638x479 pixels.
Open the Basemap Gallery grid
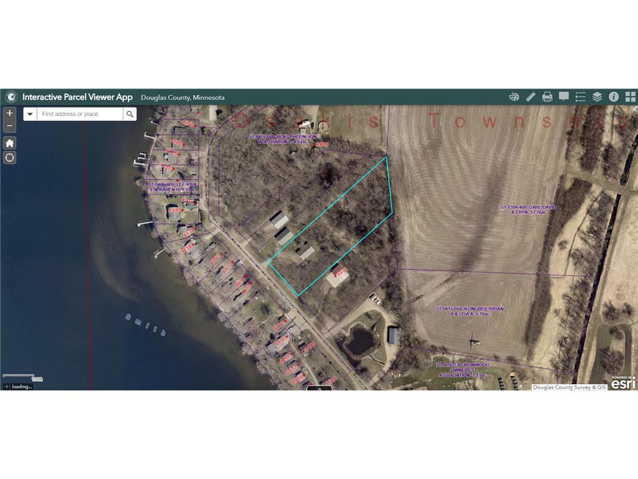pos(630,97)
